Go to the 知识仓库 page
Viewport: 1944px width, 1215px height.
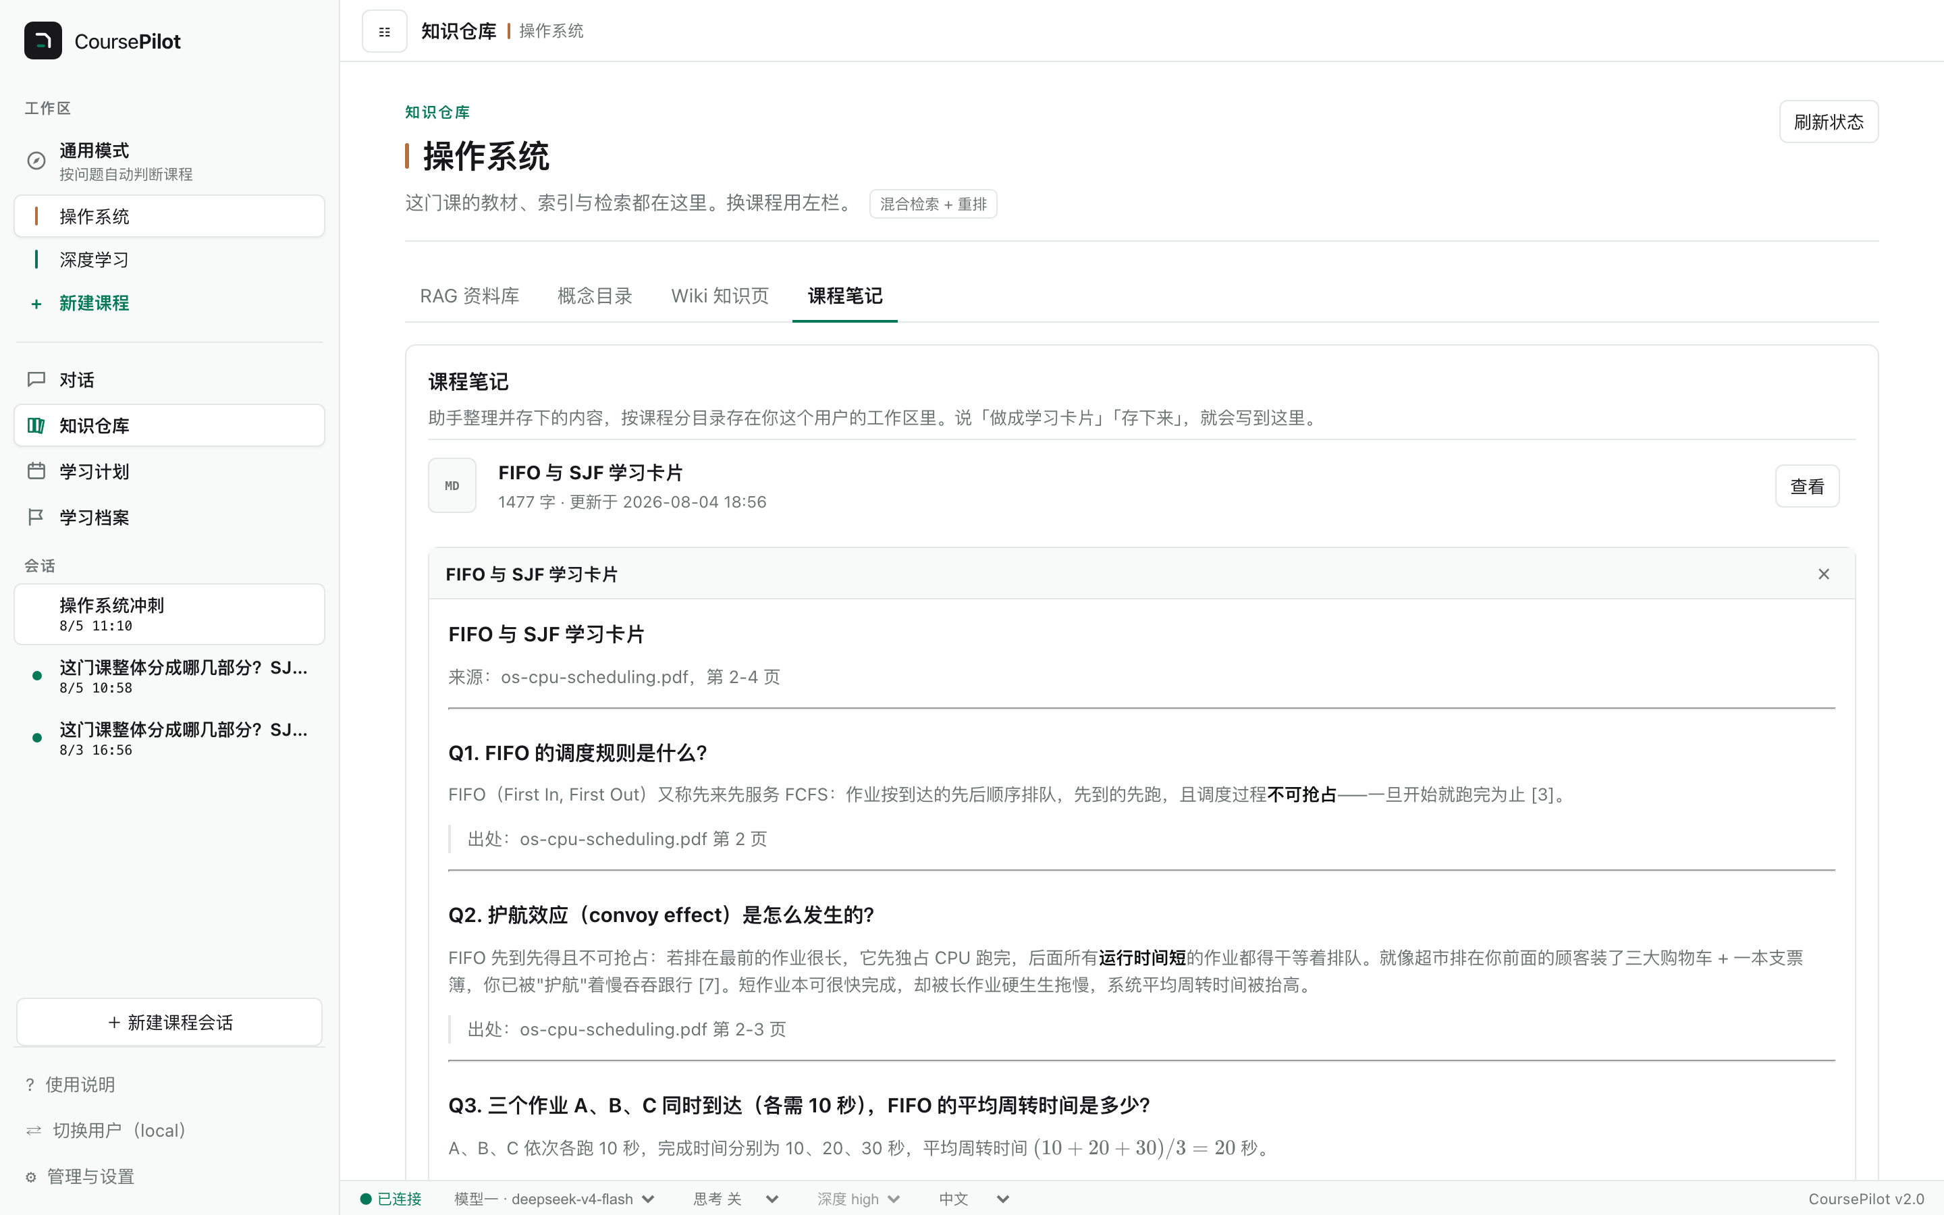(169, 425)
